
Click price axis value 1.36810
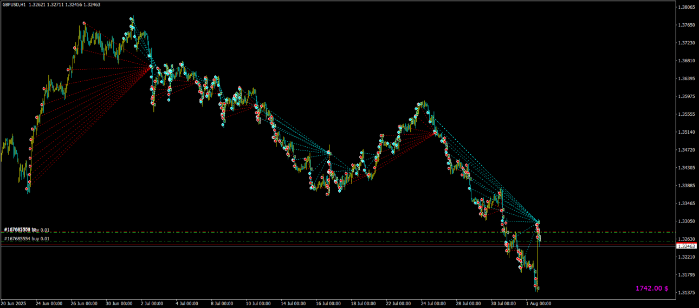pos(687,61)
